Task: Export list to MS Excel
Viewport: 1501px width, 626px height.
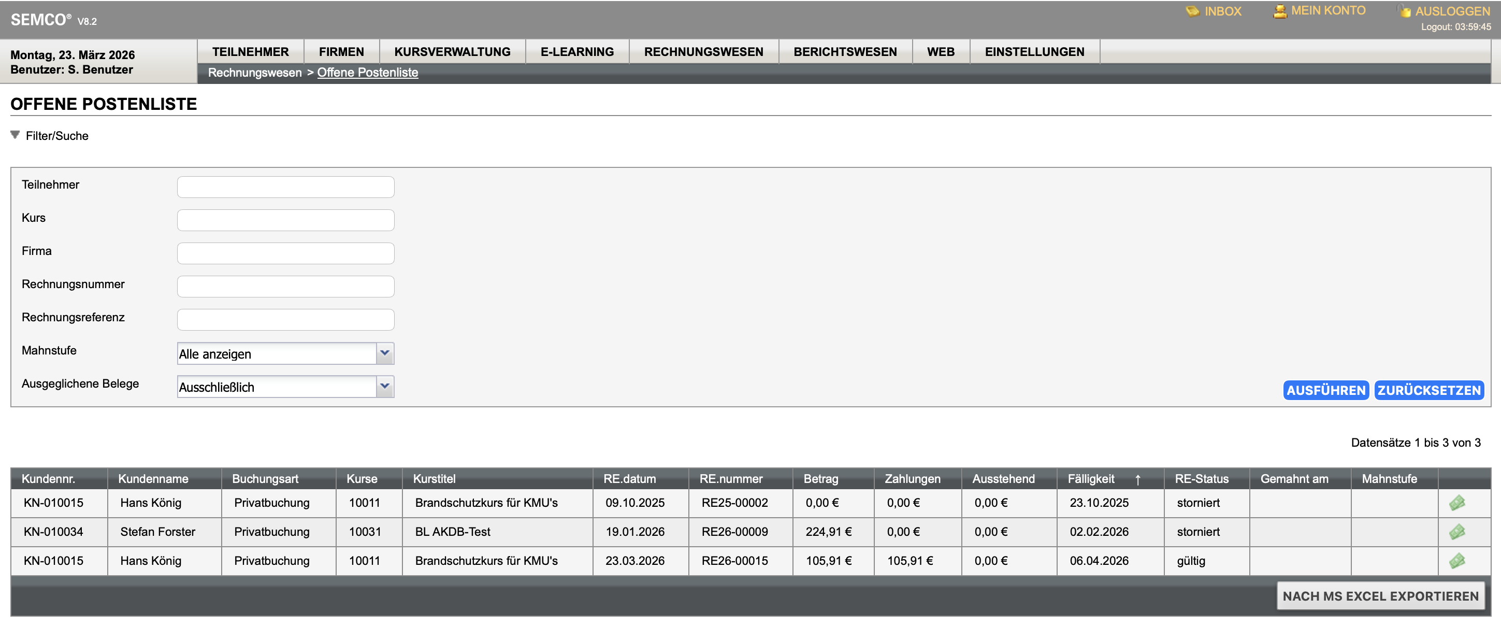Action: pyautogui.click(x=1380, y=596)
